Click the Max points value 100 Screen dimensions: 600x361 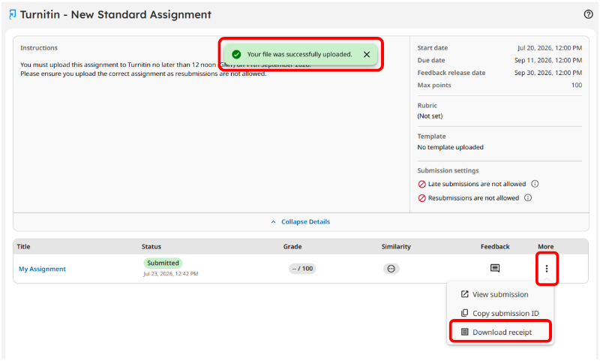[577, 85]
